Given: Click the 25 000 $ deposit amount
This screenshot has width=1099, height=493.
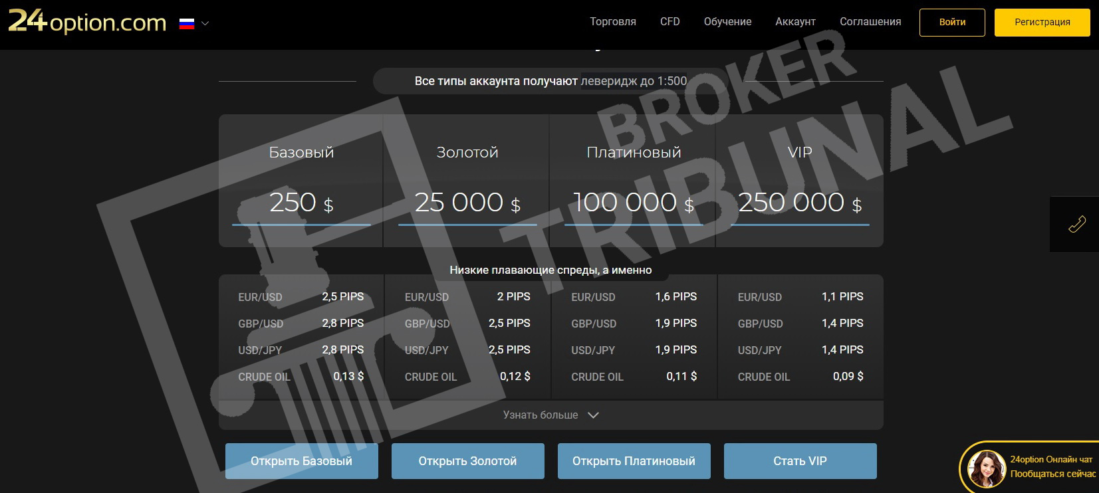Looking at the screenshot, I should [x=467, y=202].
